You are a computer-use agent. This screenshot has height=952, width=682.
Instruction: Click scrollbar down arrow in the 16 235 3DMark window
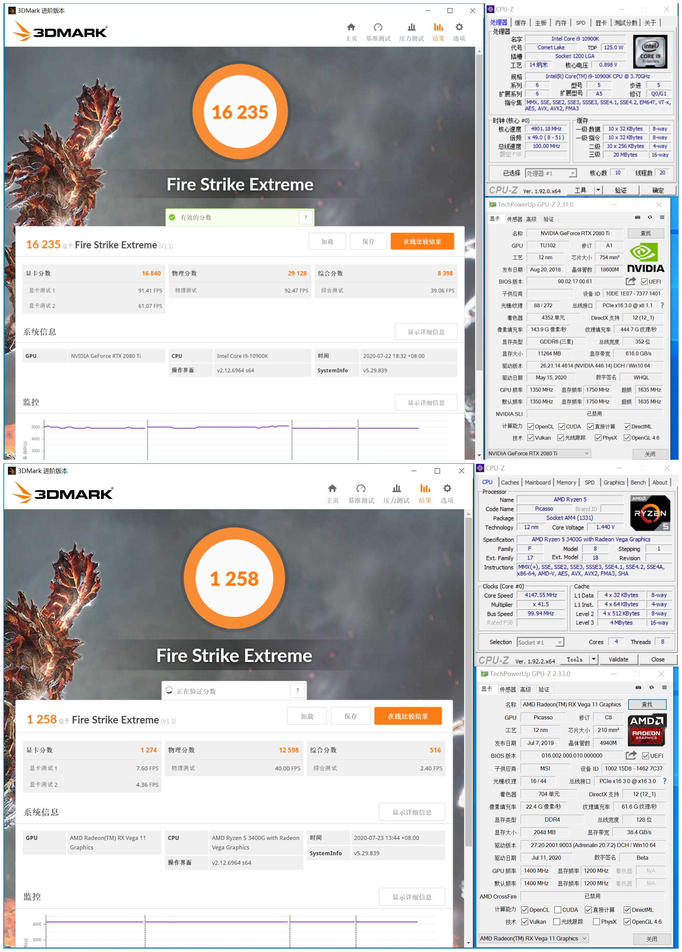[x=479, y=455]
